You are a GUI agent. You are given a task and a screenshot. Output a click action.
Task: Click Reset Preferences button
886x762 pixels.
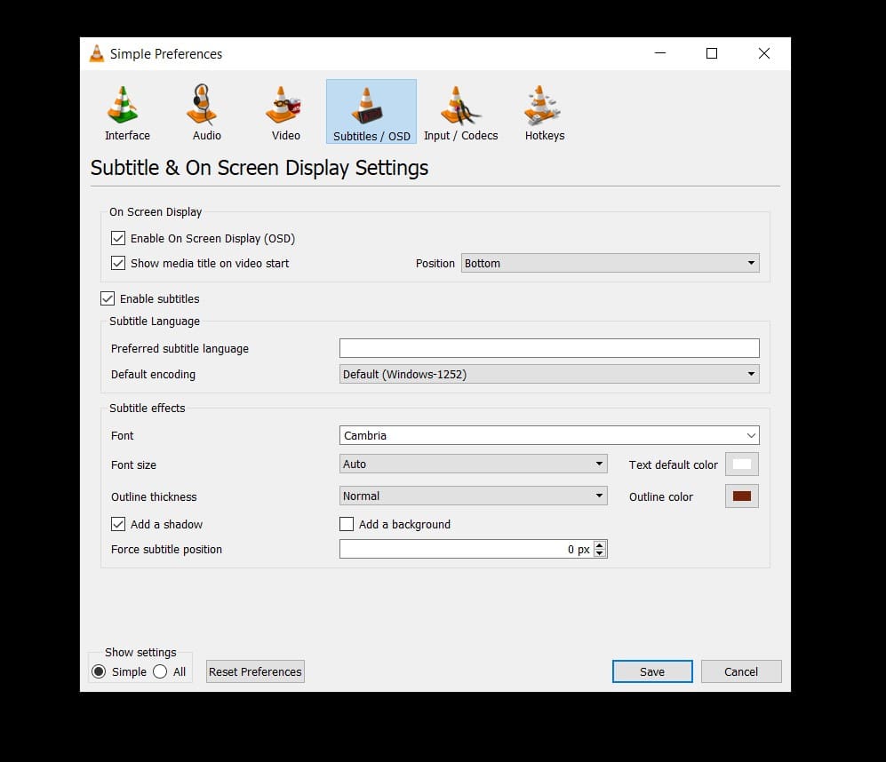(x=255, y=671)
